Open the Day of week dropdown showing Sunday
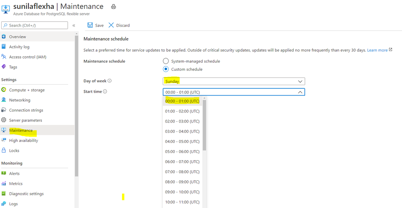Screen dimensions: 402x208 (234, 81)
